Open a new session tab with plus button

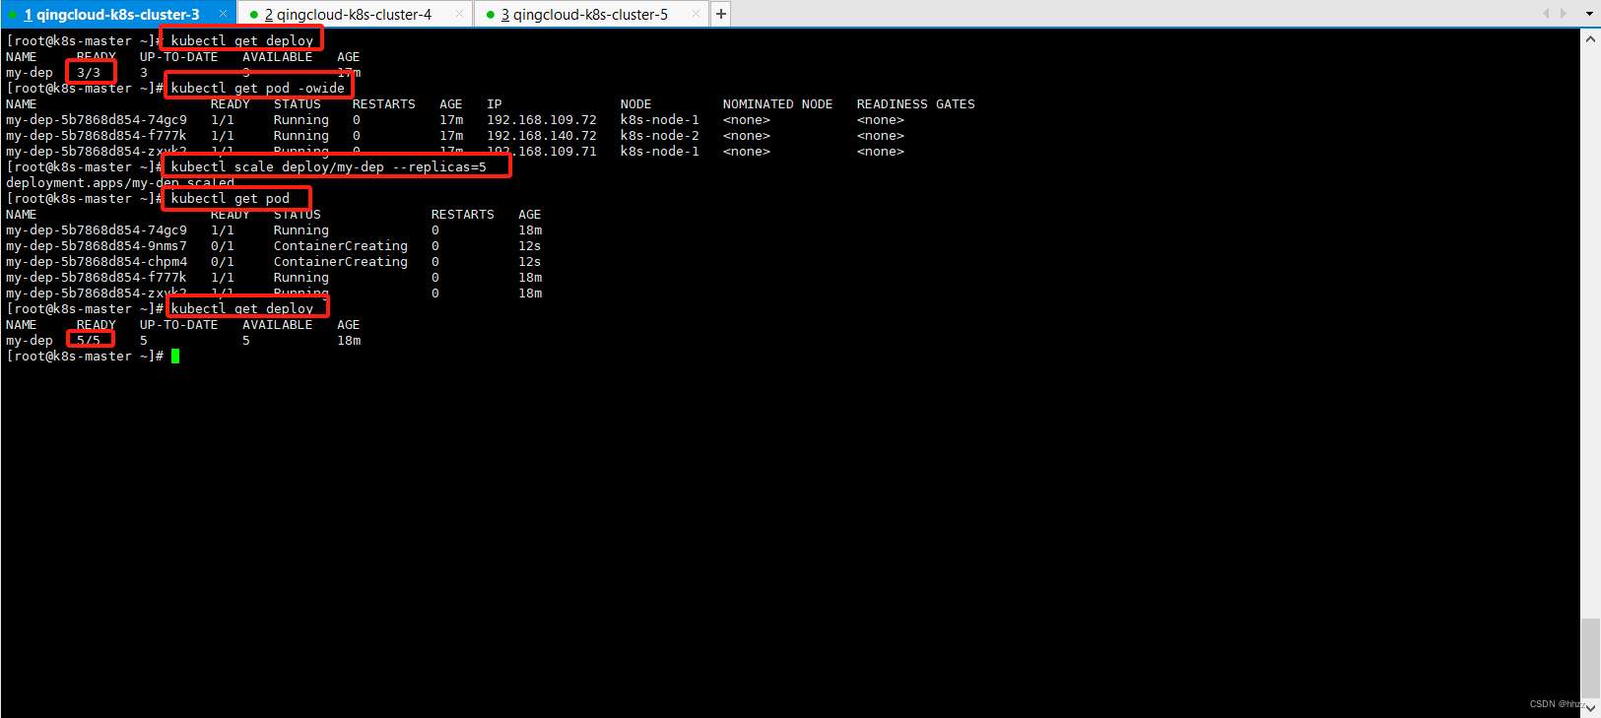(x=721, y=14)
